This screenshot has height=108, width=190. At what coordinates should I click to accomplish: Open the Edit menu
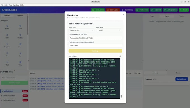click(x=6, y=5)
